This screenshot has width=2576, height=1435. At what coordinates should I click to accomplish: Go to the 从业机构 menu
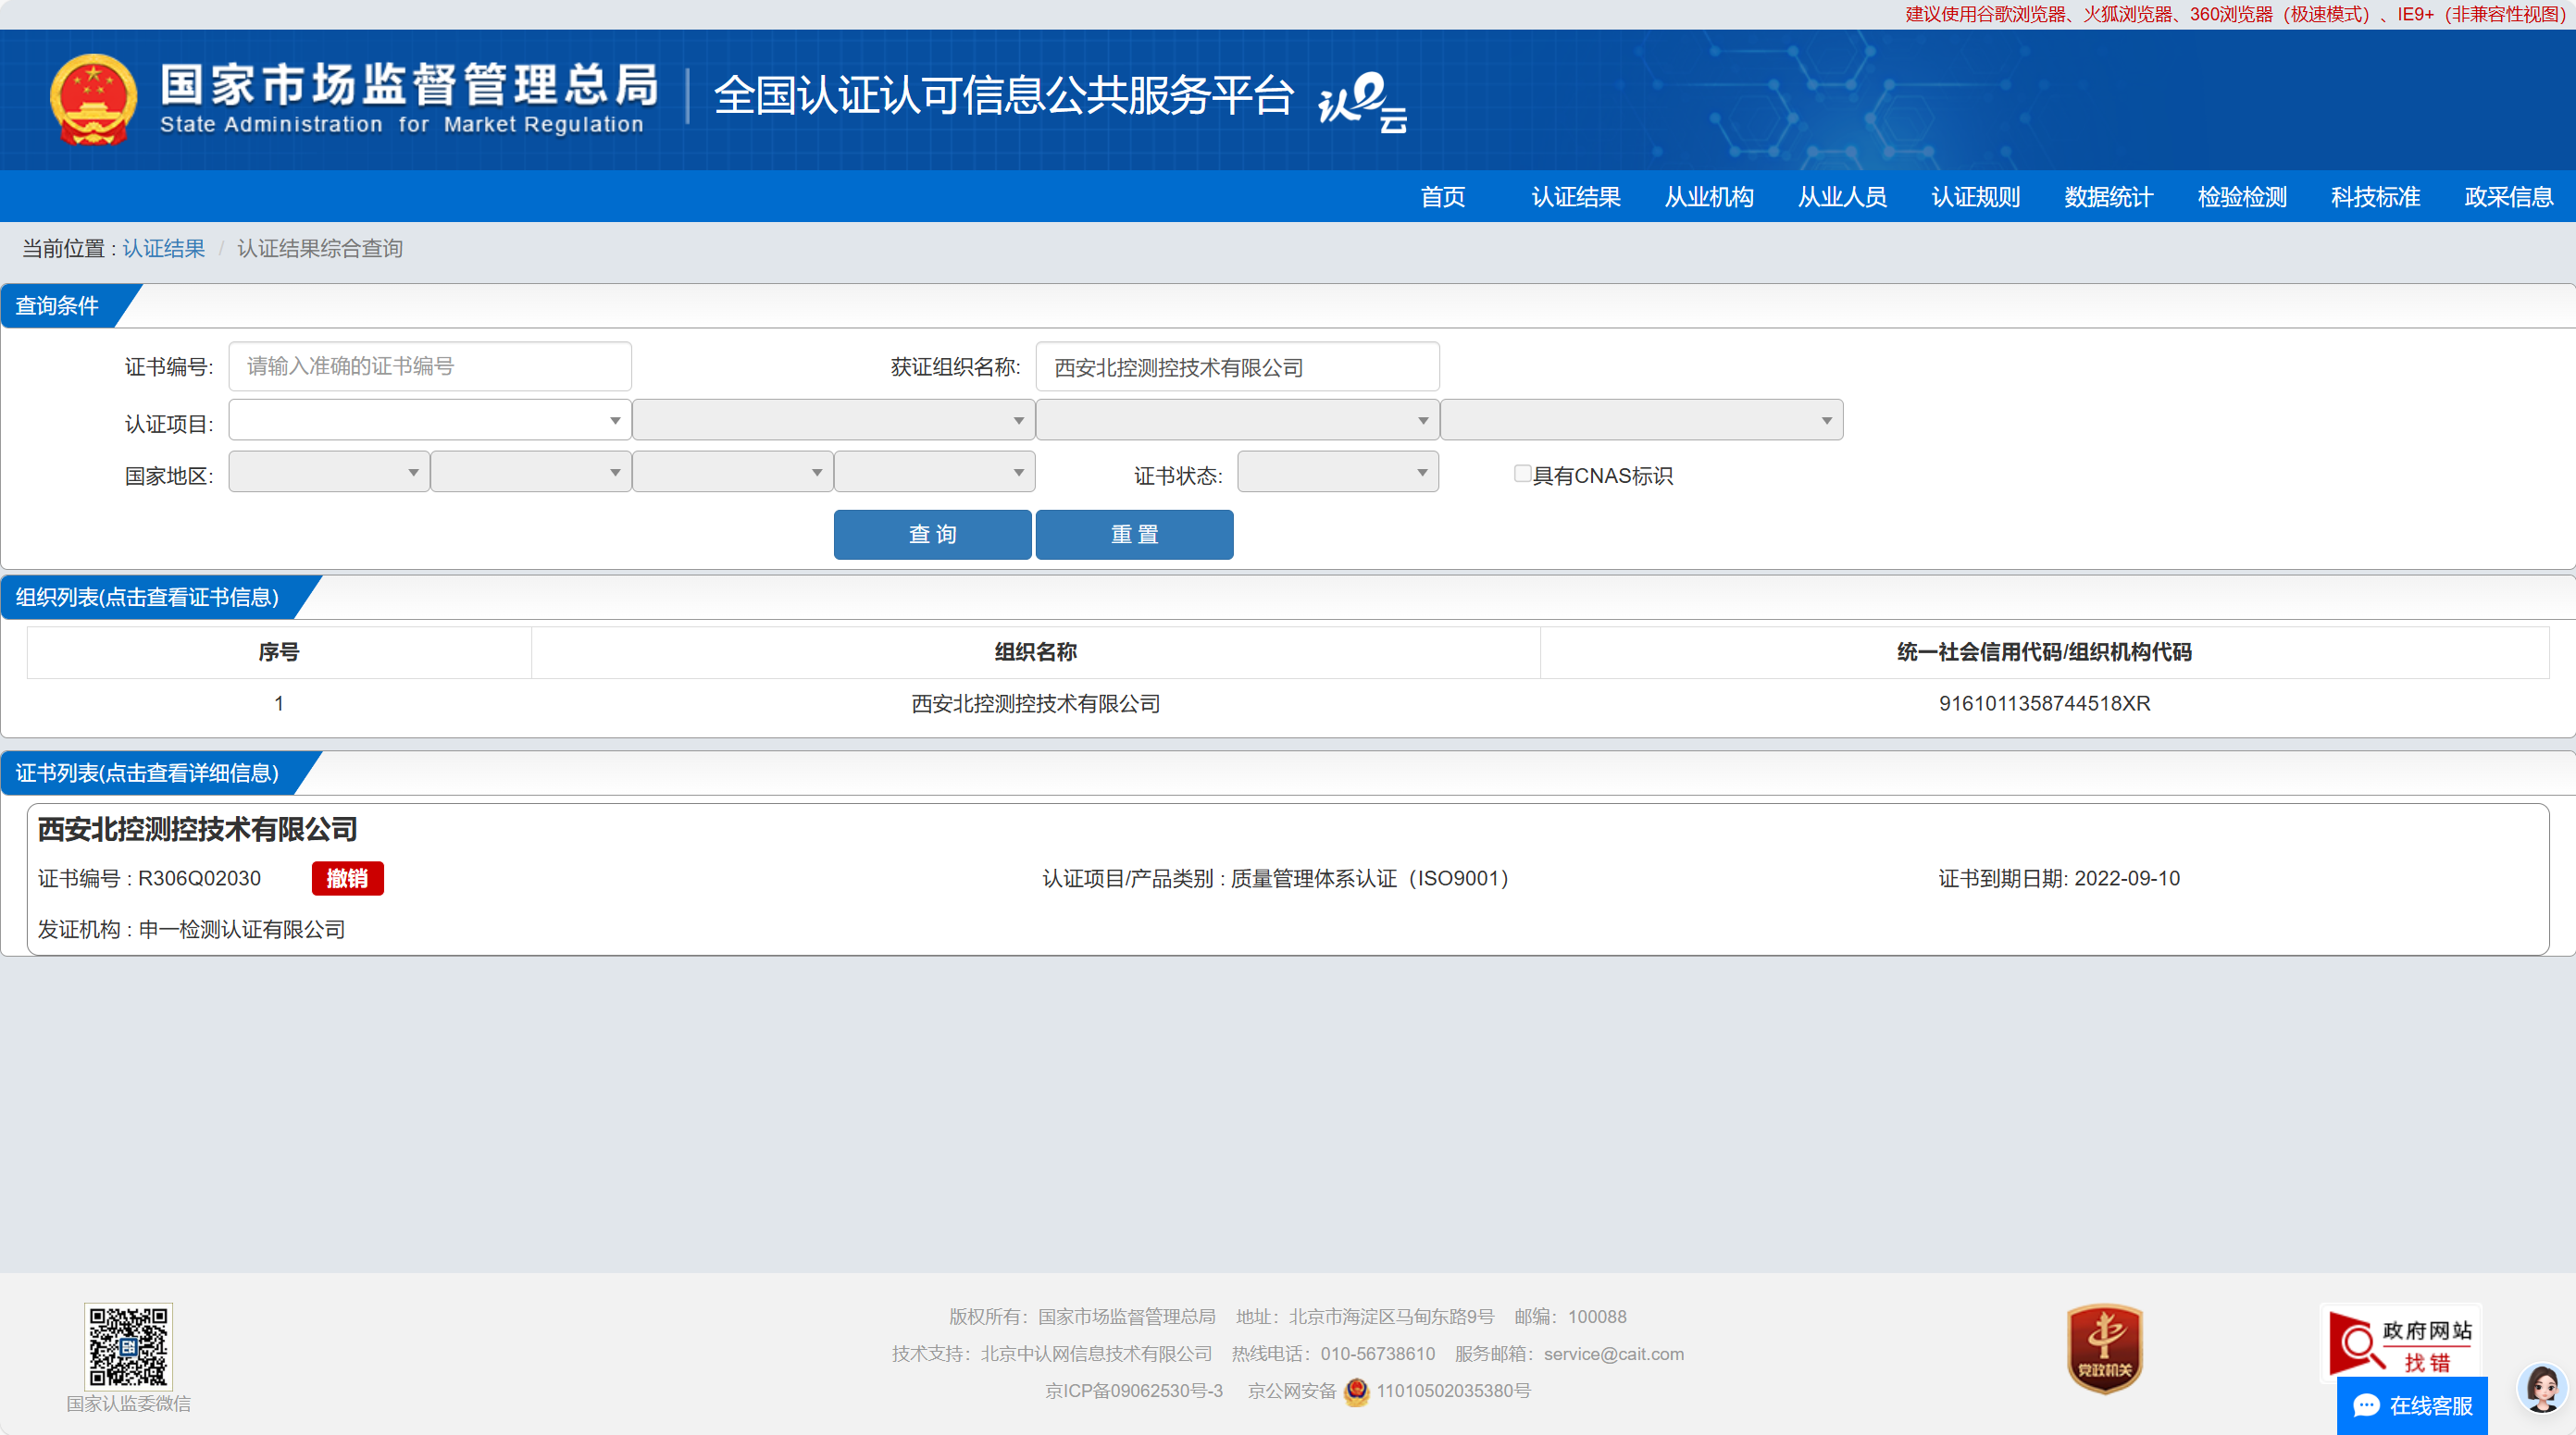pos(1708,197)
